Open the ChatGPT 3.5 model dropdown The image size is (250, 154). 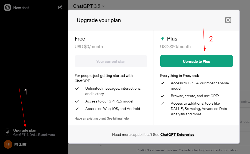(x=89, y=6)
